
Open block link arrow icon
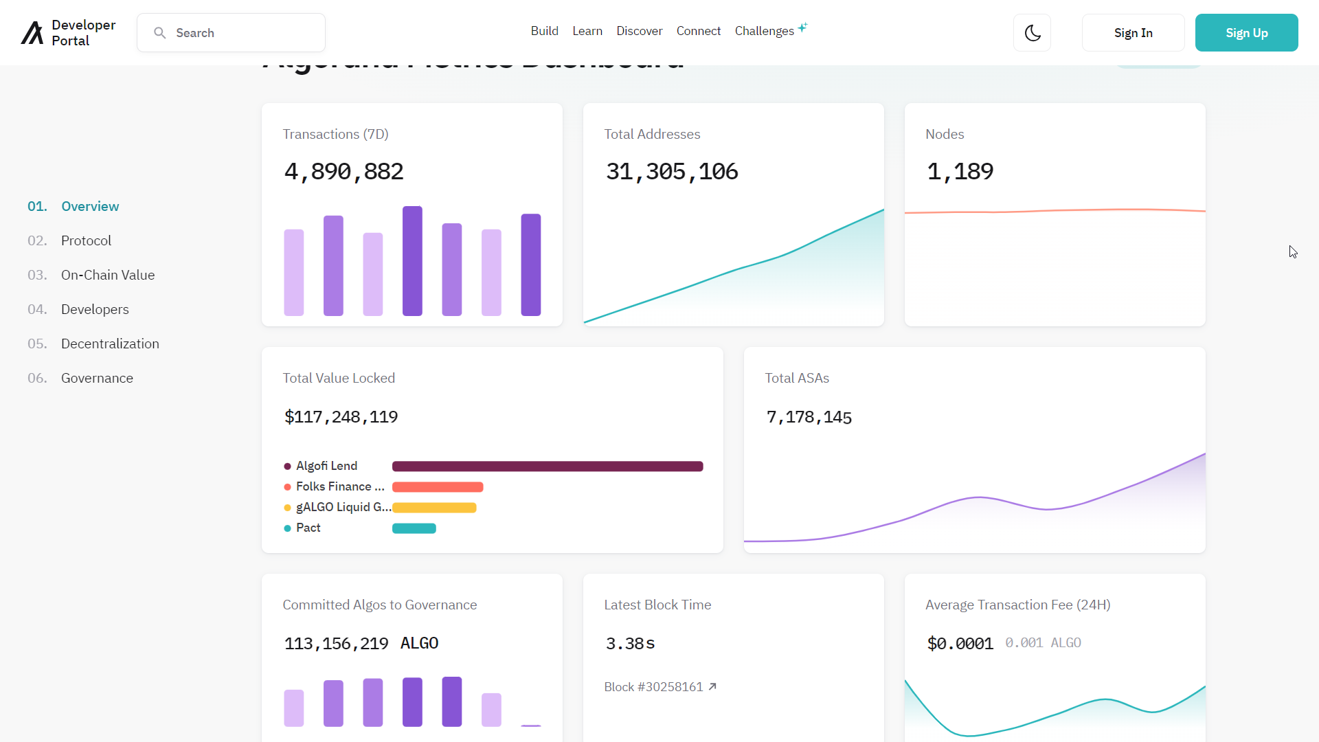pos(712,686)
